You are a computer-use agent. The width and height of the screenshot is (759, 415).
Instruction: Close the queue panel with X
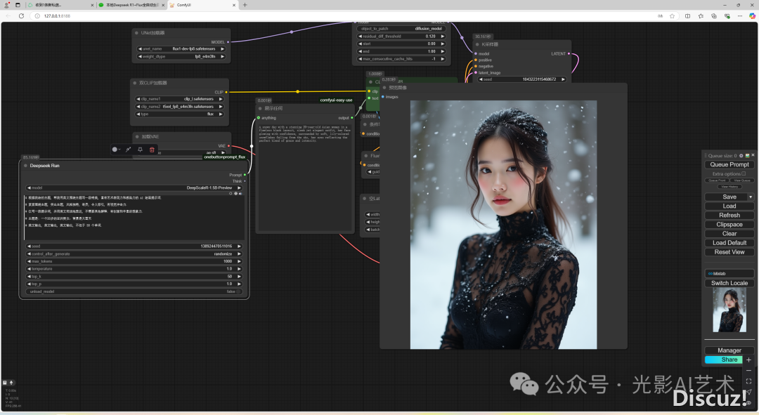[753, 155]
